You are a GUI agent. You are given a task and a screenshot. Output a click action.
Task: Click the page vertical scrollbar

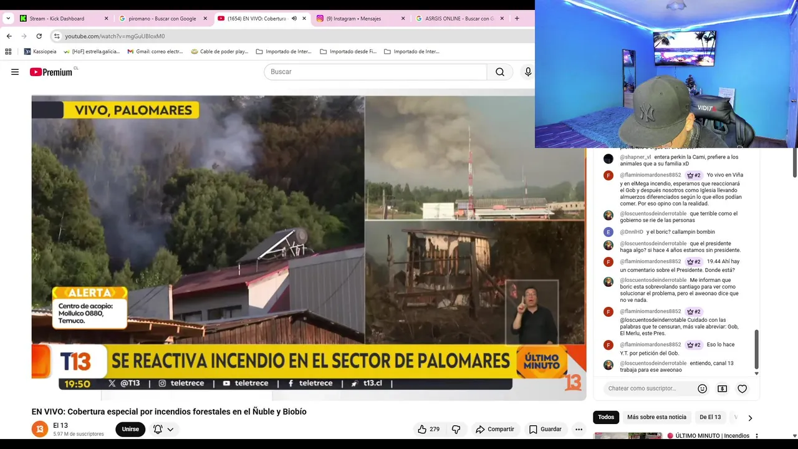click(794, 162)
